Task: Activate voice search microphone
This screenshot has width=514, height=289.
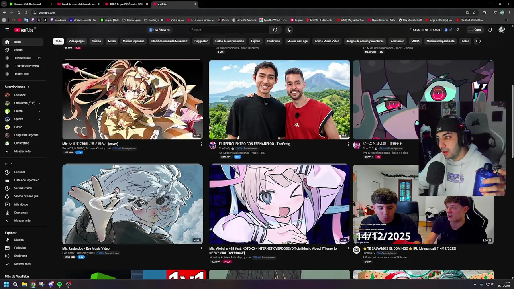Action: click(x=289, y=30)
